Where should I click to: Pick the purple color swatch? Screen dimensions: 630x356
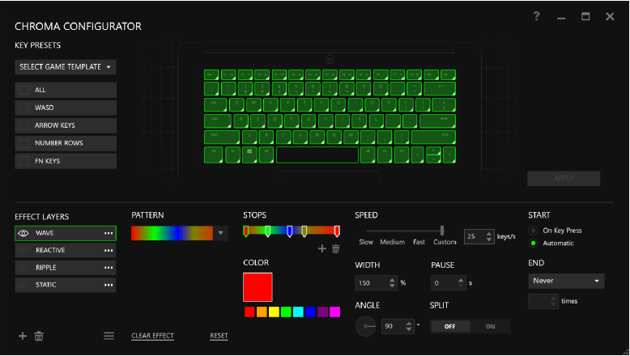click(x=322, y=311)
